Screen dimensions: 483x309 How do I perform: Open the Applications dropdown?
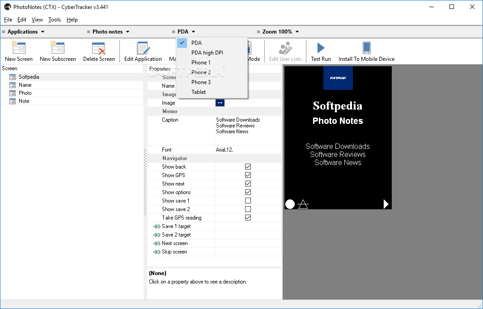point(26,32)
